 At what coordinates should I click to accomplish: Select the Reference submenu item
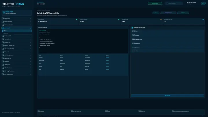[17, 31]
